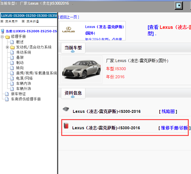This screenshot has width=191, height=174.
Task: Click the page icon next to 概述
Action: [x=12, y=42]
